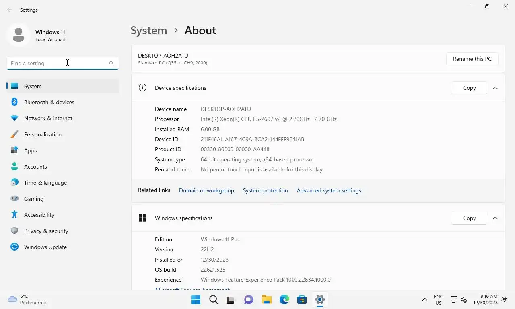Copy the Device specifications
The height and width of the screenshot is (309, 515).
click(x=469, y=88)
